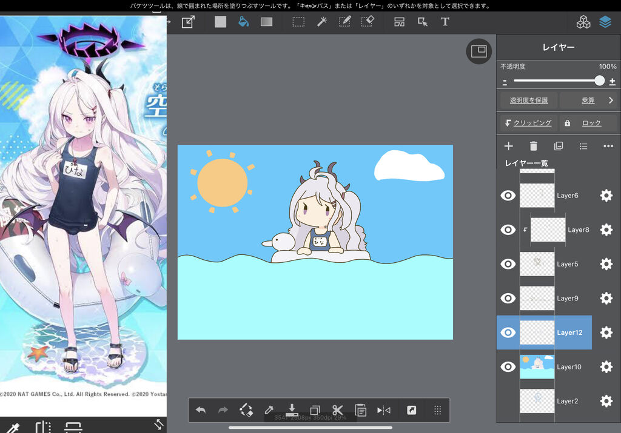Click the scissors cut icon

click(338, 410)
